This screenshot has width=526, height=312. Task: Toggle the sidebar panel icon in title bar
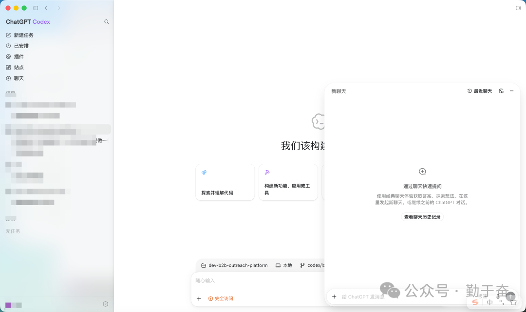36,8
